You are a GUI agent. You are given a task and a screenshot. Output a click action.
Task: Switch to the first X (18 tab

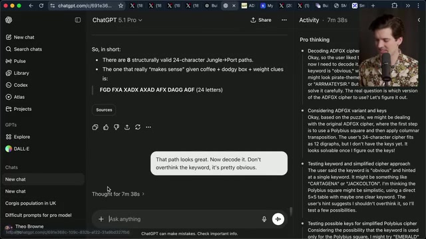(x=136, y=6)
